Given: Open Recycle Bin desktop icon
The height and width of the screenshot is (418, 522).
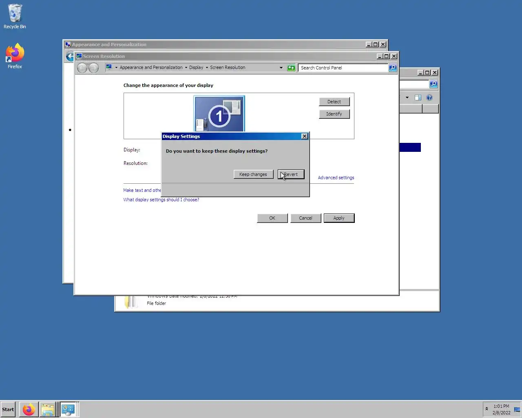Looking at the screenshot, I should (15, 16).
